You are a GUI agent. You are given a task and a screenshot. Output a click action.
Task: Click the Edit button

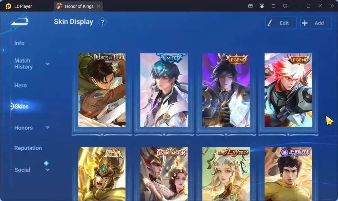click(281, 23)
